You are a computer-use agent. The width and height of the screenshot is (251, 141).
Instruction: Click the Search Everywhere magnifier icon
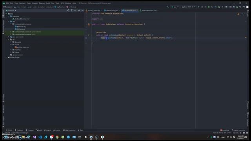coord(244,7)
